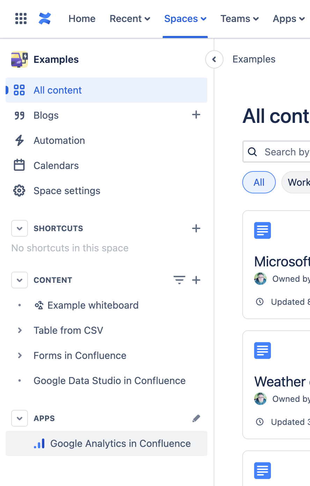Open Google Analytics in Confluence app

tap(120, 443)
